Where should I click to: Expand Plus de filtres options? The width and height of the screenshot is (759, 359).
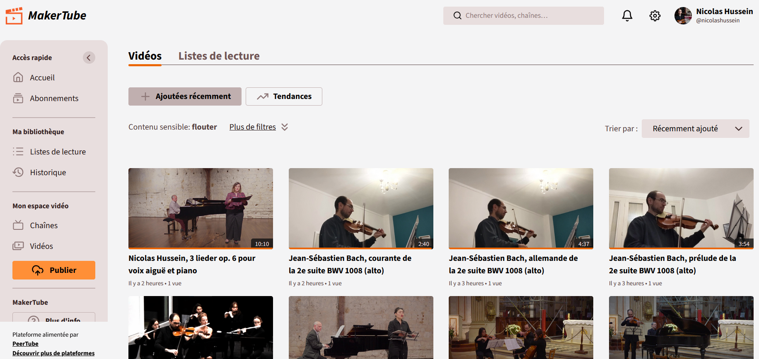[x=259, y=127]
